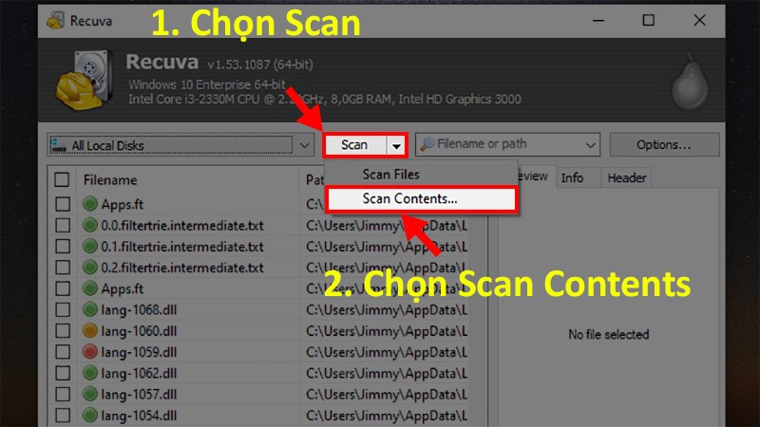Click red status dot beside lang-1059.dll
The width and height of the screenshot is (760, 427).
coord(89,352)
